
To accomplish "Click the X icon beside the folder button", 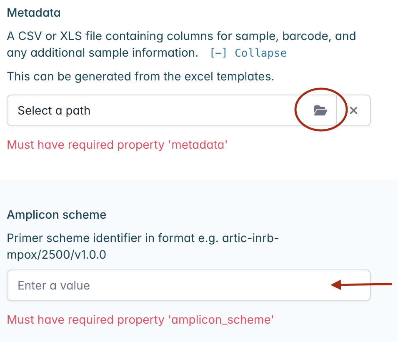I will (x=353, y=110).
